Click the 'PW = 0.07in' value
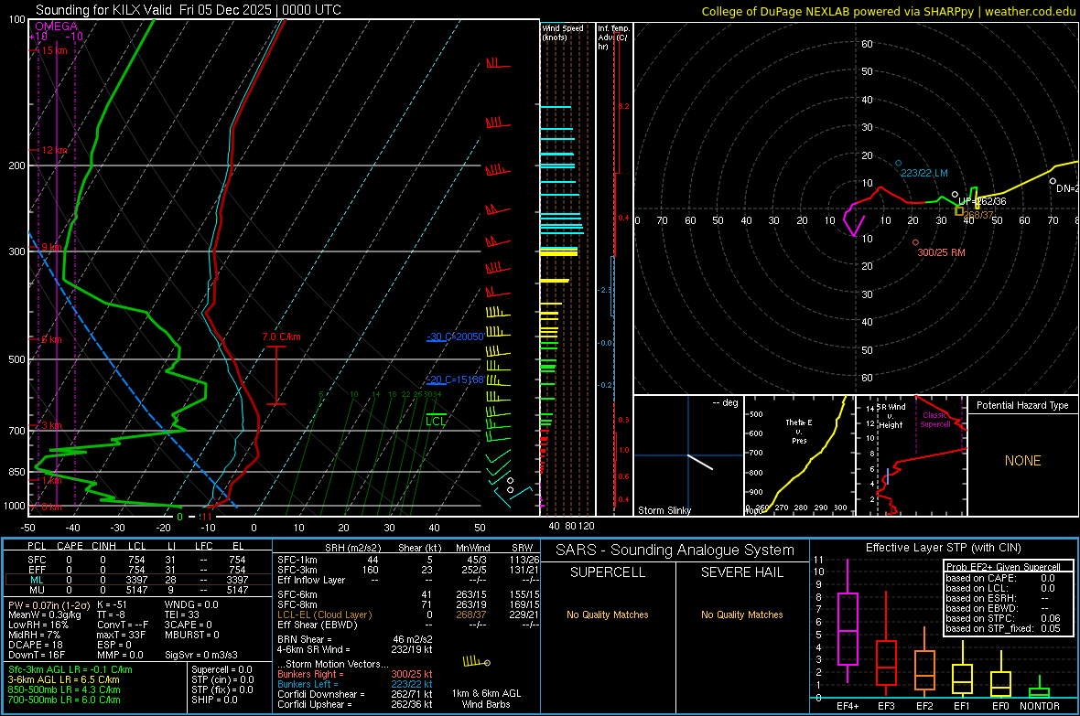This screenshot has height=716, width=1080. (49, 604)
